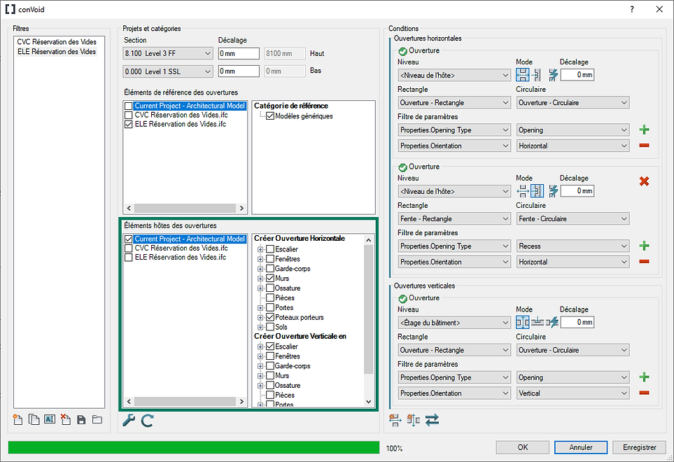Expand the Garde-corps node under Créer Ouverture Horizontale
Image resolution: width=674 pixels, height=462 pixels.
[x=260, y=269]
